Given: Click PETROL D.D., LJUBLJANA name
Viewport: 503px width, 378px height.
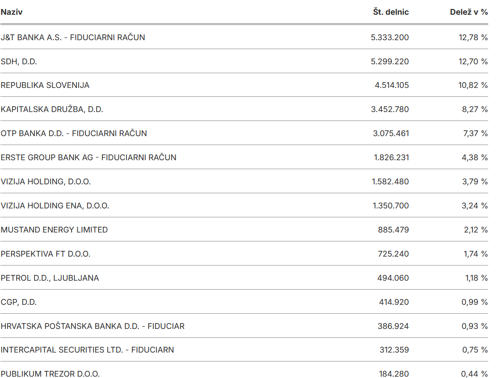Looking at the screenshot, I should pyautogui.click(x=50, y=278).
